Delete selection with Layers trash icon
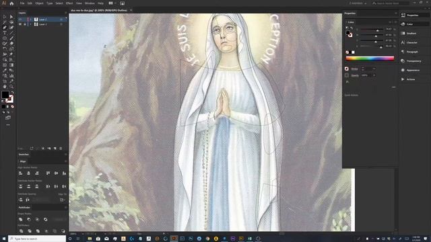The image size is (431, 242). point(61,149)
